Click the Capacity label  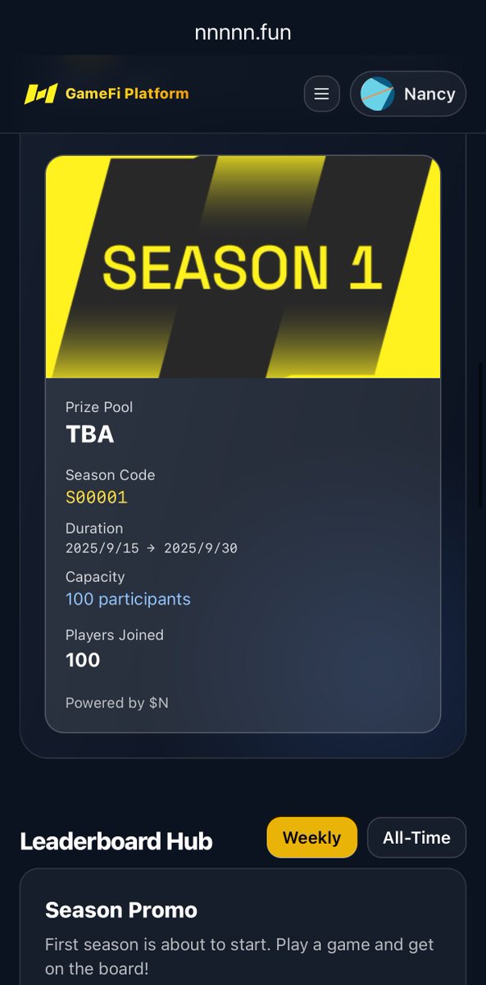95,577
